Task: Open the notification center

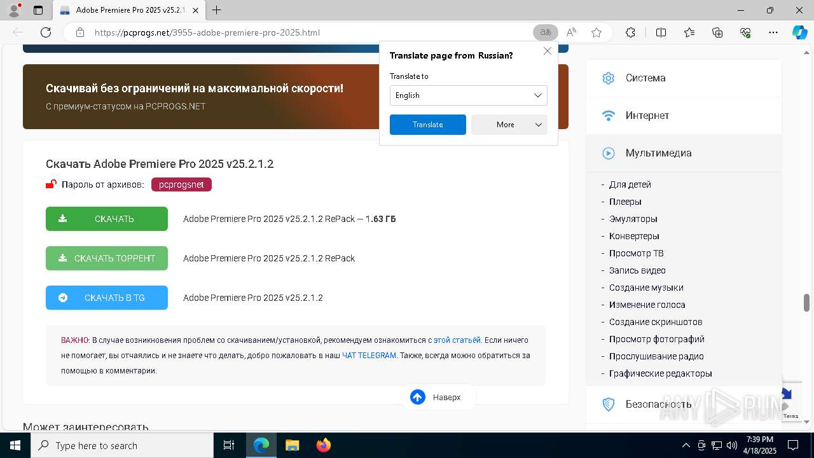Action: coord(794,445)
